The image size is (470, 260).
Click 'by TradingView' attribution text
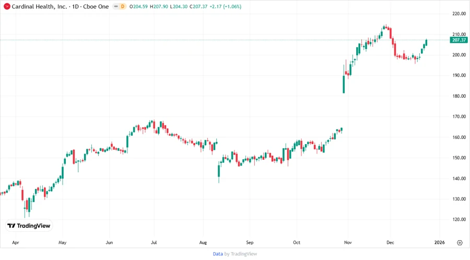tap(241, 254)
